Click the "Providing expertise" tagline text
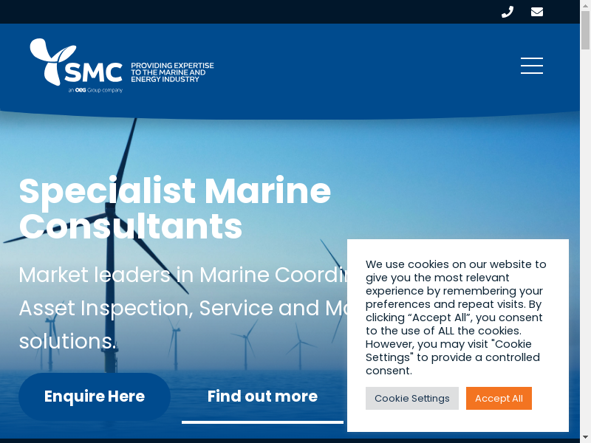The width and height of the screenshot is (591, 443). point(172,72)
